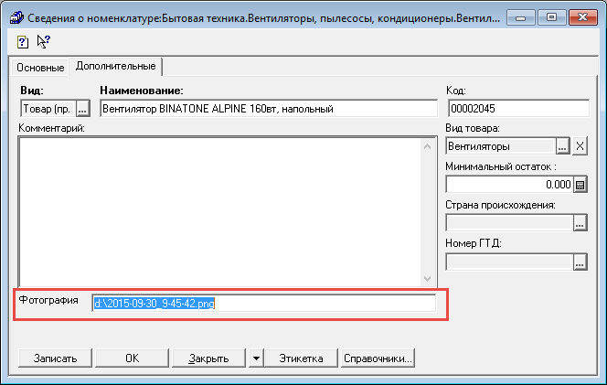Open selection list for Вид товара
Screen dimensions: 607x385
point(563,146)
